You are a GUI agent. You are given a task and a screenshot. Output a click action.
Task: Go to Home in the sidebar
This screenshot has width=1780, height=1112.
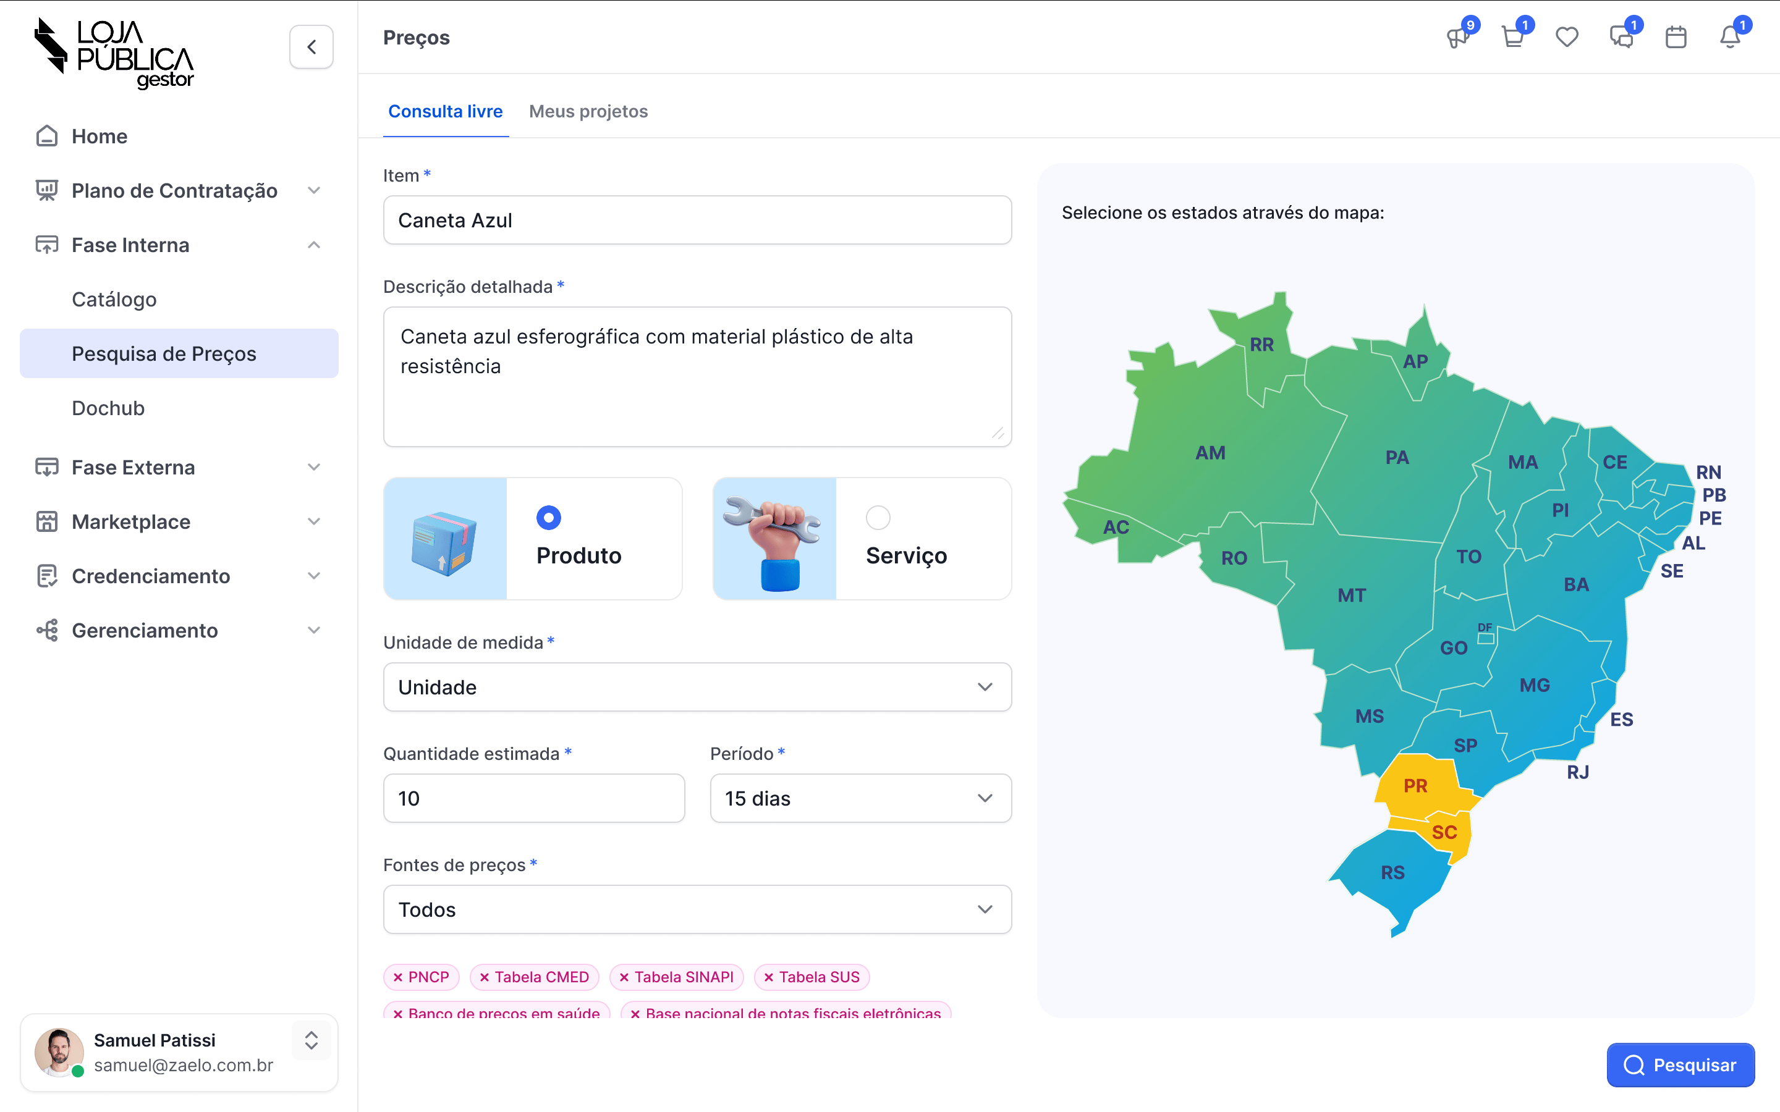point(100,136)
